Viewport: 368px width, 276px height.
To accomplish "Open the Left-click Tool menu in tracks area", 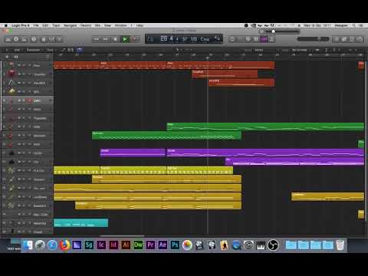I will (177, 50).
